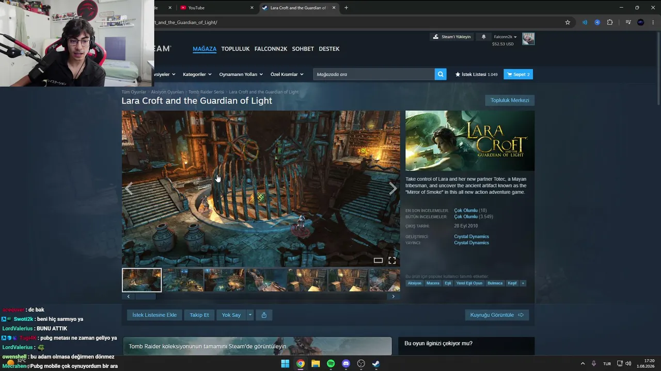
Task: Show next screenshot with right arrow
Action: [x=393, y=189]
